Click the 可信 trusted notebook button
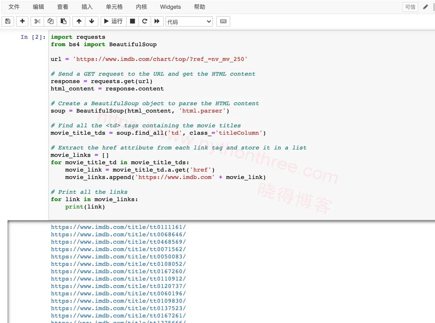Image resolution: width=435 pixels, height=323 pixels. [410, 7]
